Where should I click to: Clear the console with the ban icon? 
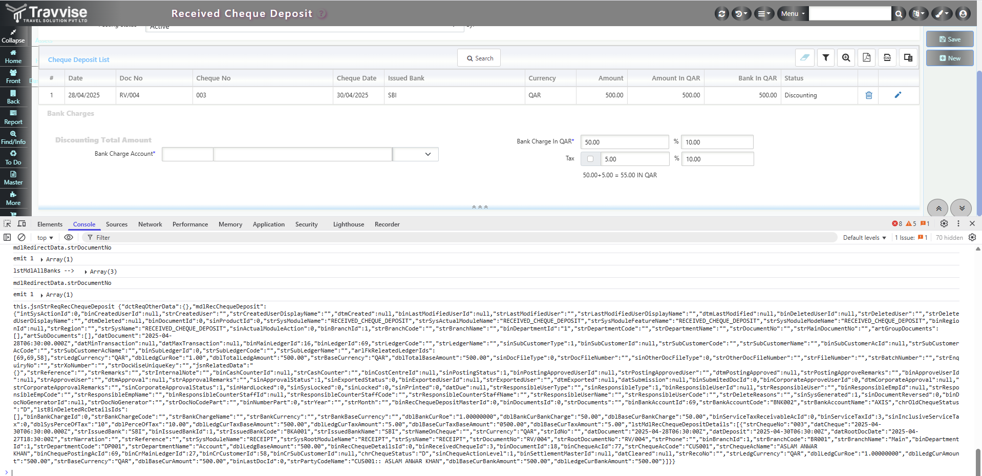click(x=22, y=237)
